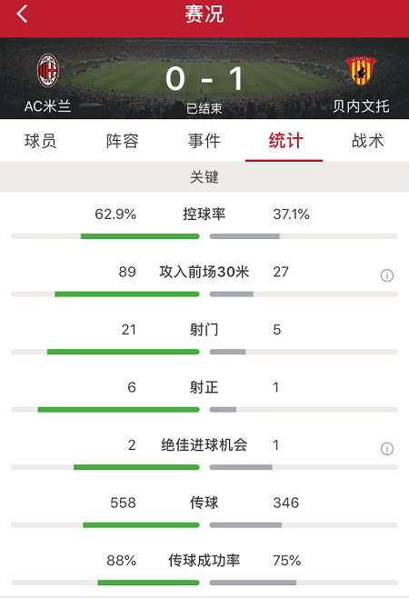The width and height of the screenshot is (409, 598).
Task: Tap the 射正 stat label
Action: click(204, 387)
